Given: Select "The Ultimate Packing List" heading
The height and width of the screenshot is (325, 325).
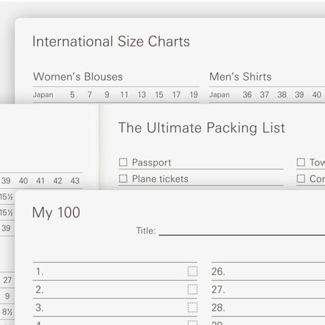Looking at the screenshot, I should (x=202, y=128).
